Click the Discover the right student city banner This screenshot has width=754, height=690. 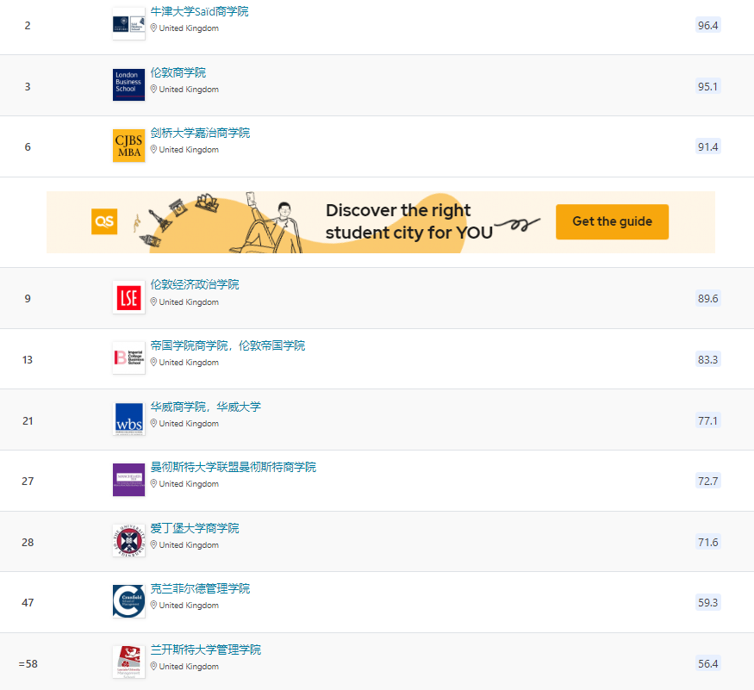pos(396,221)
